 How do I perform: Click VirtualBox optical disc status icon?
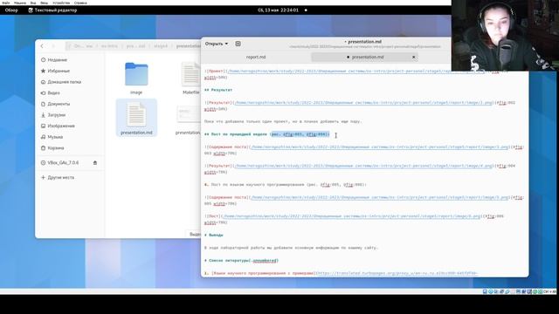point(491,291)
